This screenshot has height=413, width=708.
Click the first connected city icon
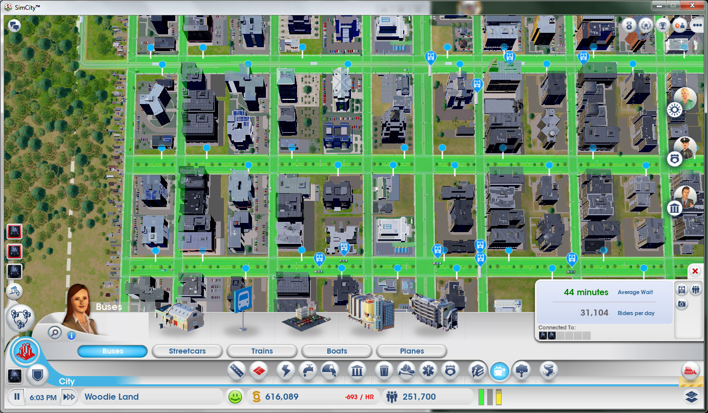(x=543, y=336)
